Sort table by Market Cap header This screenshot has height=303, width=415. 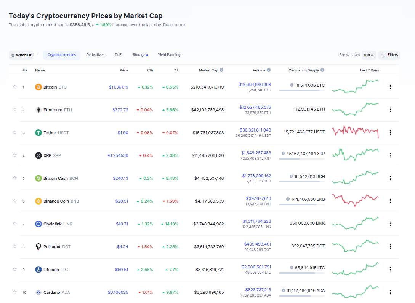[208, 70]
